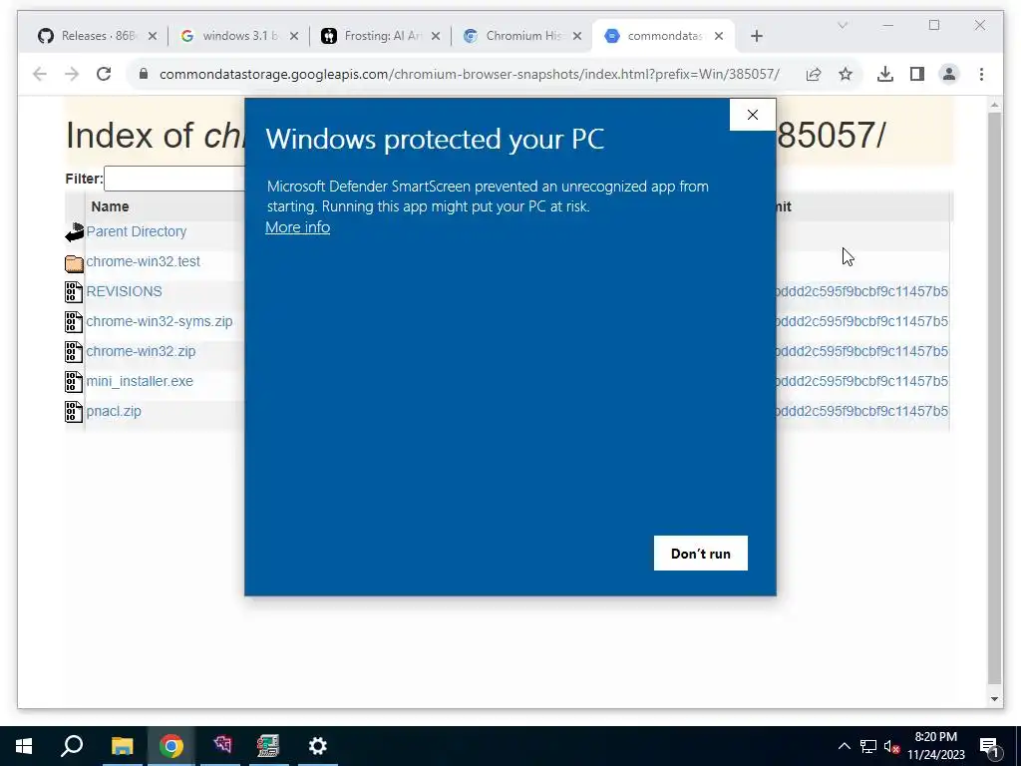Close the Releases GitHub tab
The image size is (1021, 766).
(153, 36)
